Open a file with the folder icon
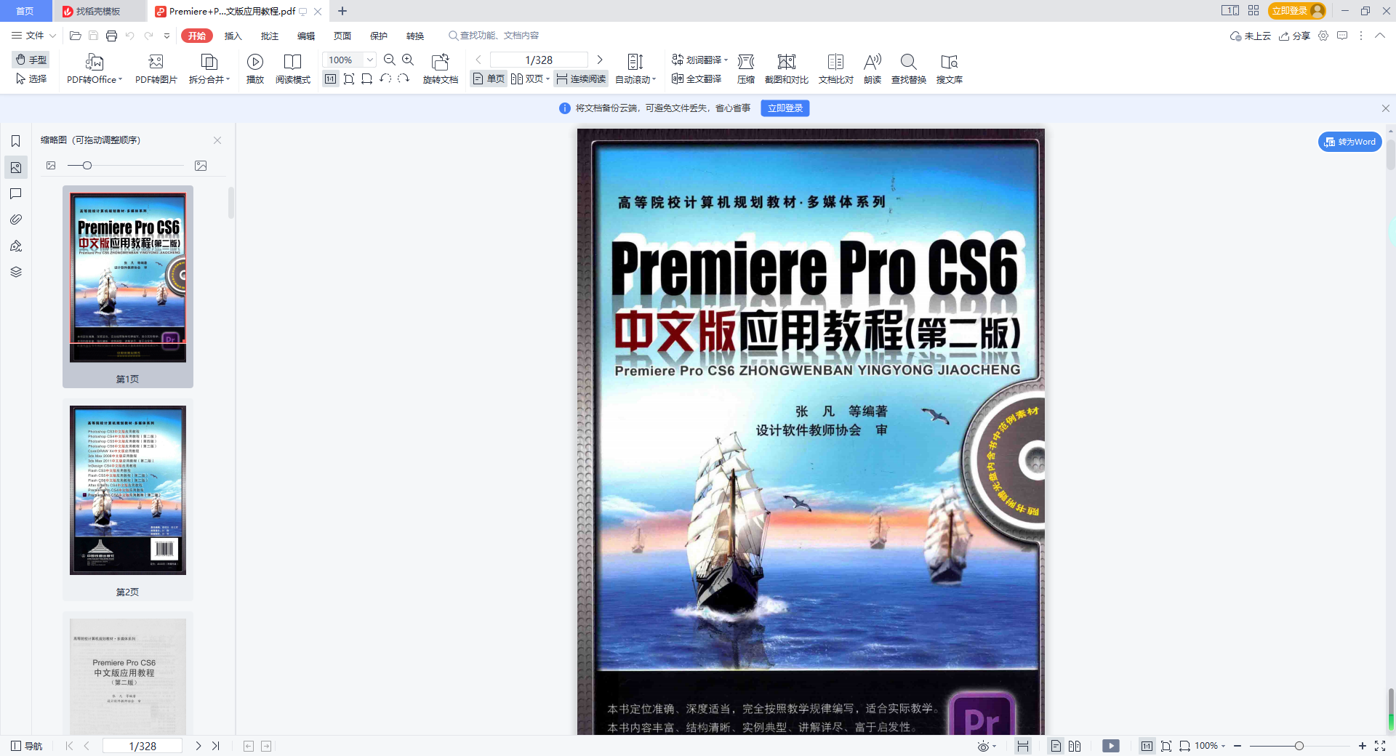This screenshot has height=756, width=1396. (x=75, y=36)
